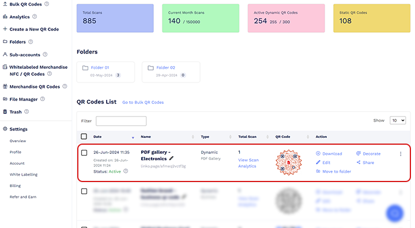Open the Show entries count dropdown

pos(398,121)
